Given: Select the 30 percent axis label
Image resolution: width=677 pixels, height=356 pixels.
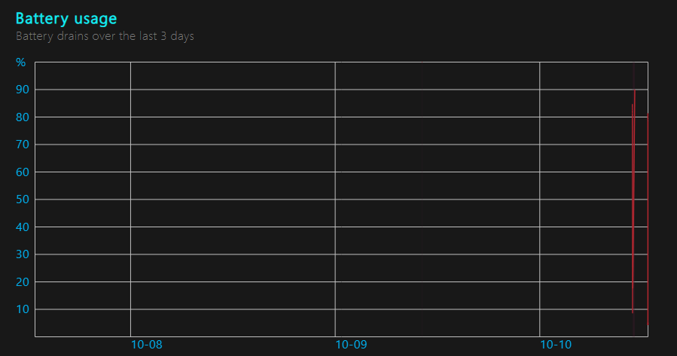Looking at the screenshot, I should tap(23, 254).
